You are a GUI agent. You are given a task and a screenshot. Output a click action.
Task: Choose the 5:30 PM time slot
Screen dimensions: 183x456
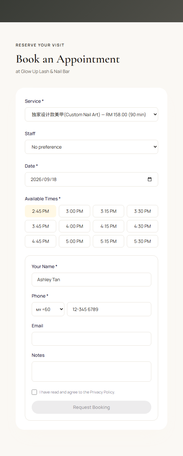(142, 241)
